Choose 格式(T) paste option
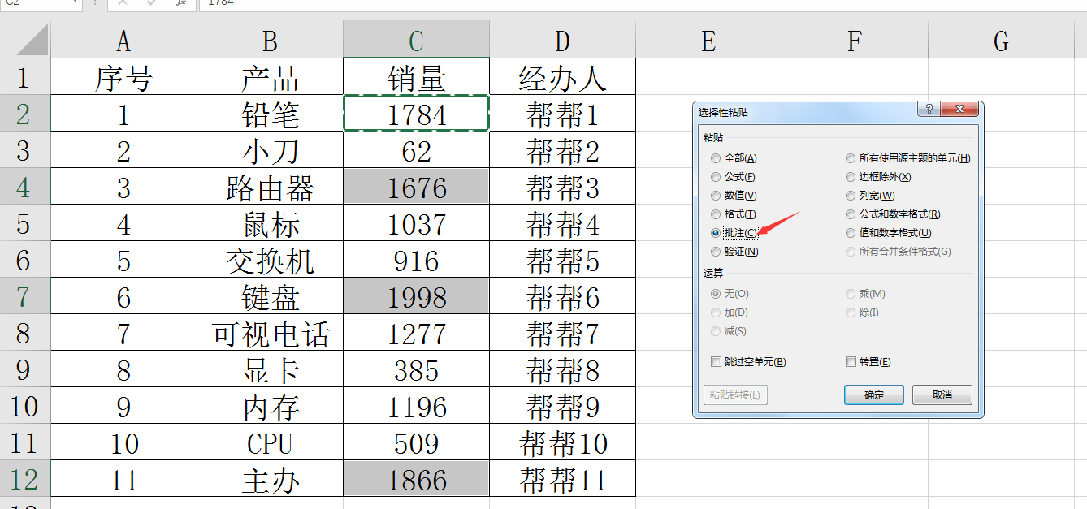Screen dimensions: 1087x509 734,214
